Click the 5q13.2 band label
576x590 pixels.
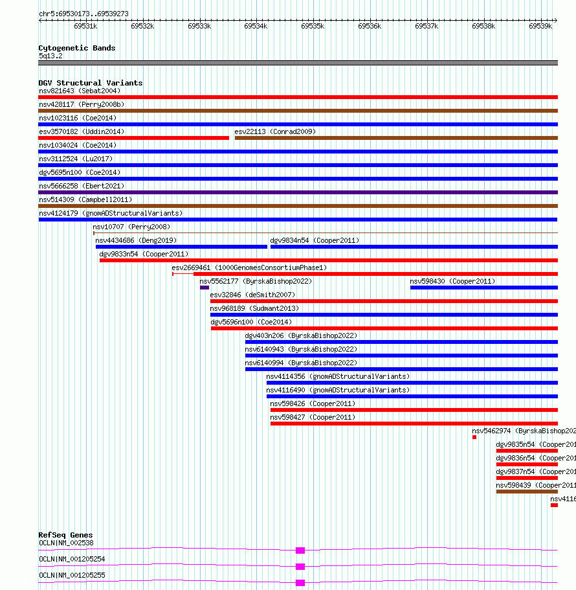click(50, 56)
